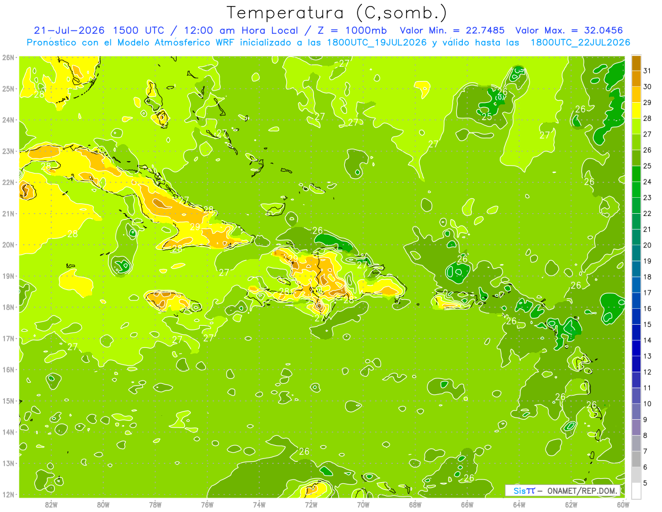The width and height of the screenshot is (662, 512).
Task: Click 'Pronóstico con el Modelo Atmósferico WRF' text
Action: coord(131,42)
